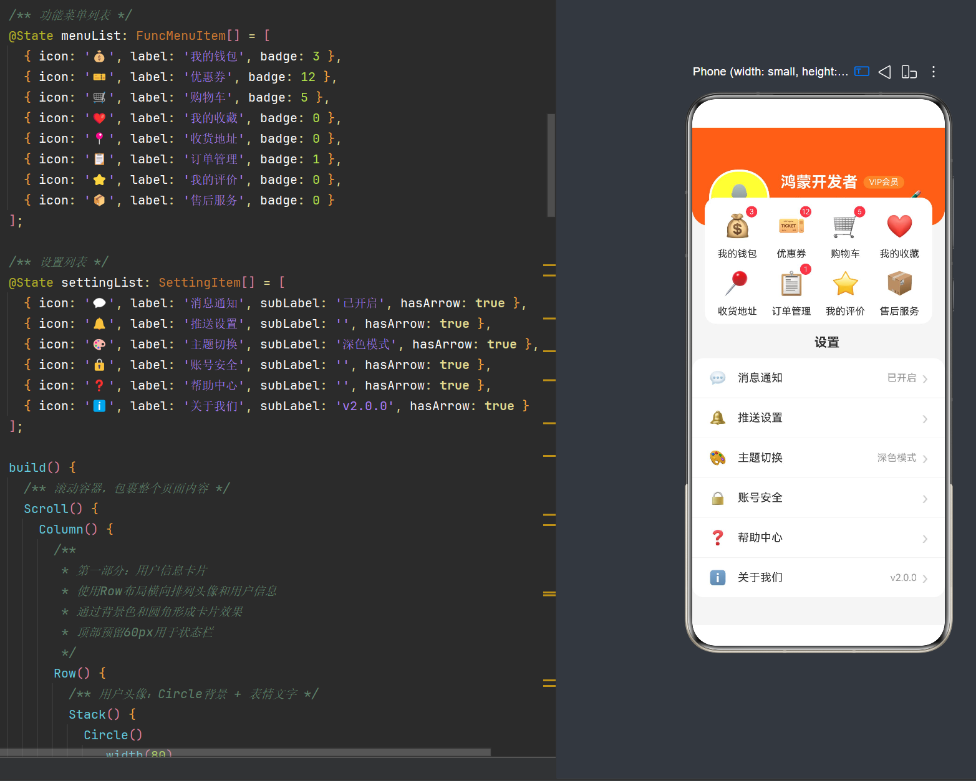Tap the yellow circle user avatar
The width and height of the screenshot is (976, 781).
(x=739, y=184)
